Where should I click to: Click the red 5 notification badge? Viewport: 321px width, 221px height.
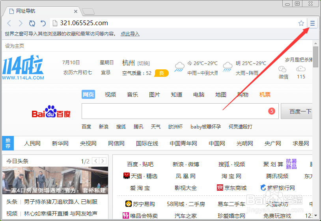coord(272,111)
